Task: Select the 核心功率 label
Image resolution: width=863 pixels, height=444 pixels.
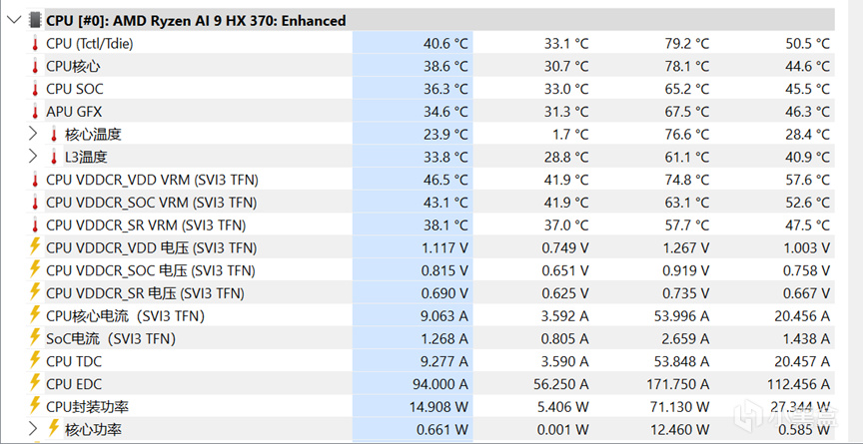Action: (93, 430)
